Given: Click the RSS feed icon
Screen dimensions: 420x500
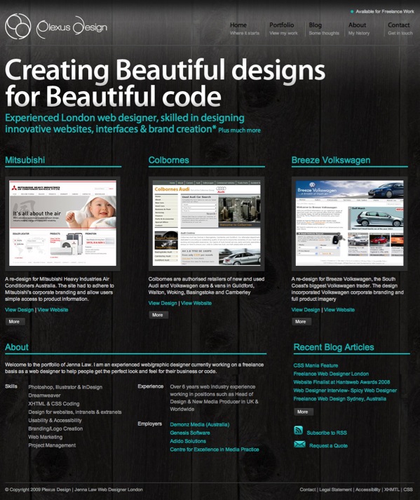Looking at the screenshot, I should tap(298, 430).
